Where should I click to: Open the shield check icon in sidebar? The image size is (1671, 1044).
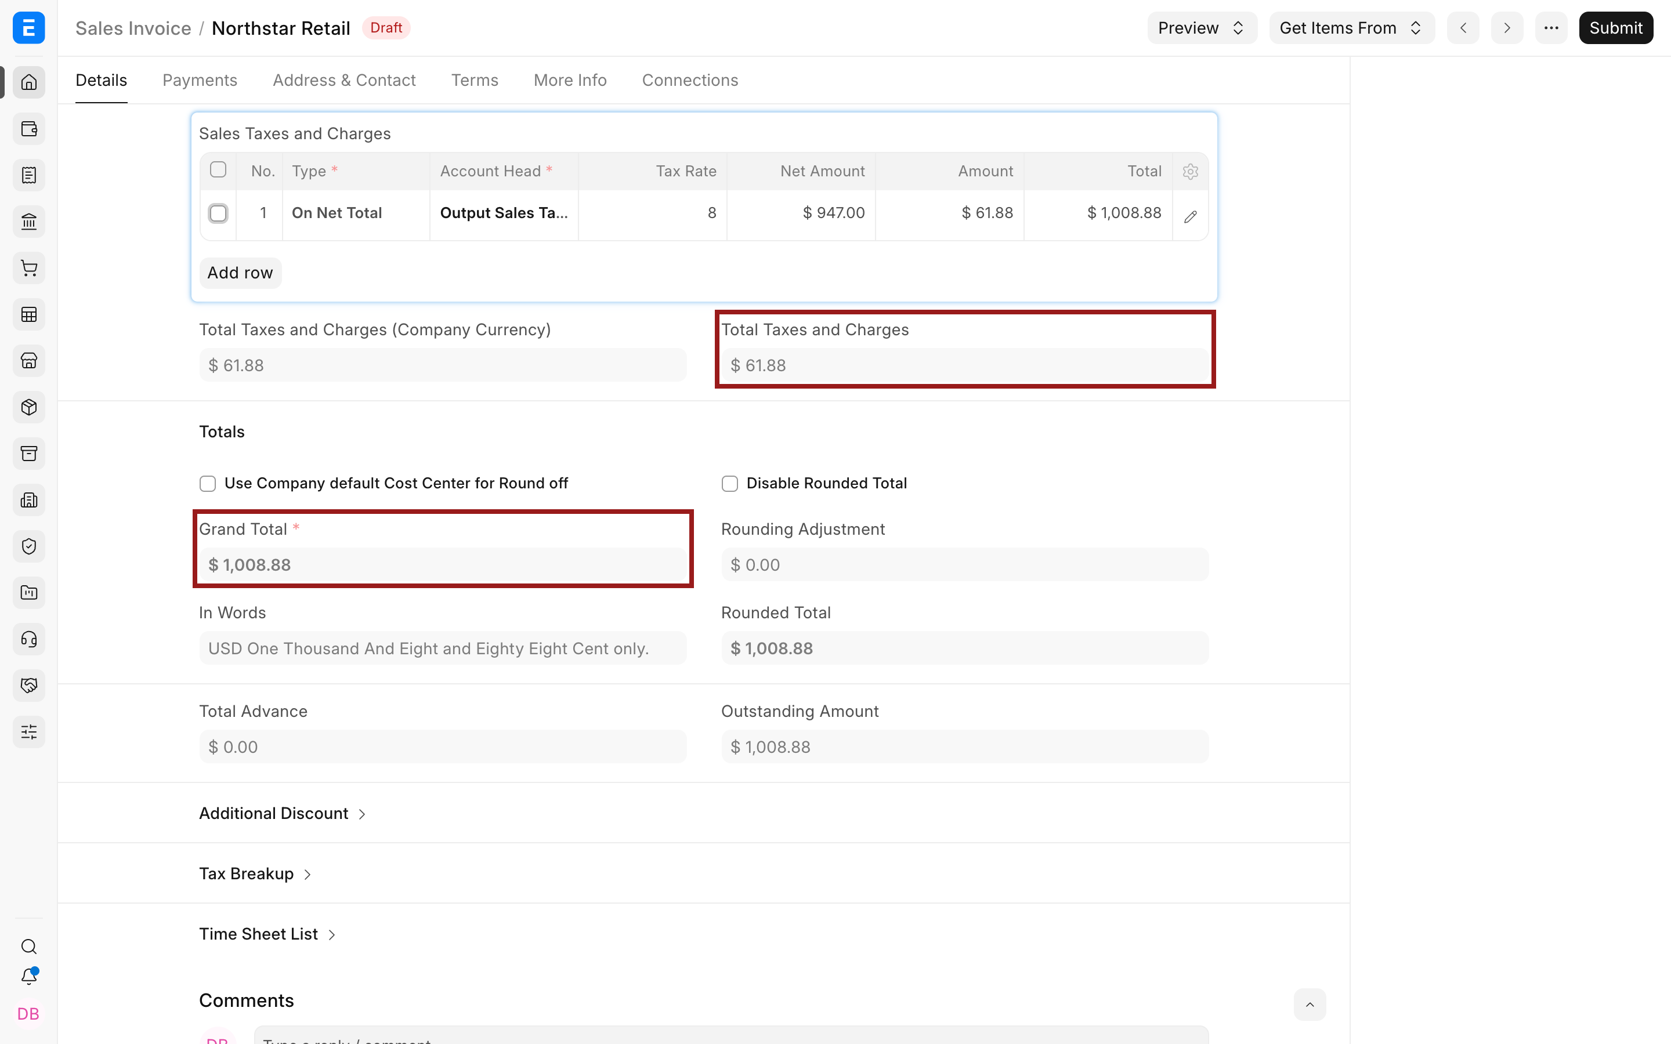click(29, 546)
